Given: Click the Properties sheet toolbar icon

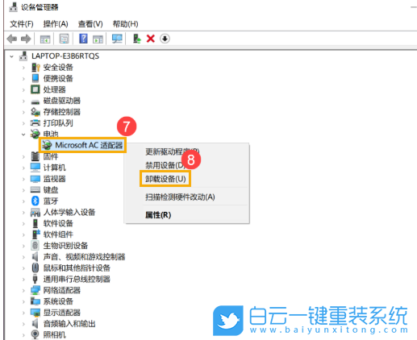Looking at the screenshot, I should pos(65,39).
